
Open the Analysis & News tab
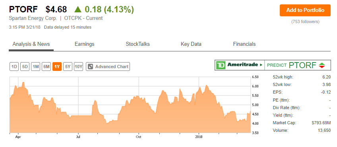(31, 44)
